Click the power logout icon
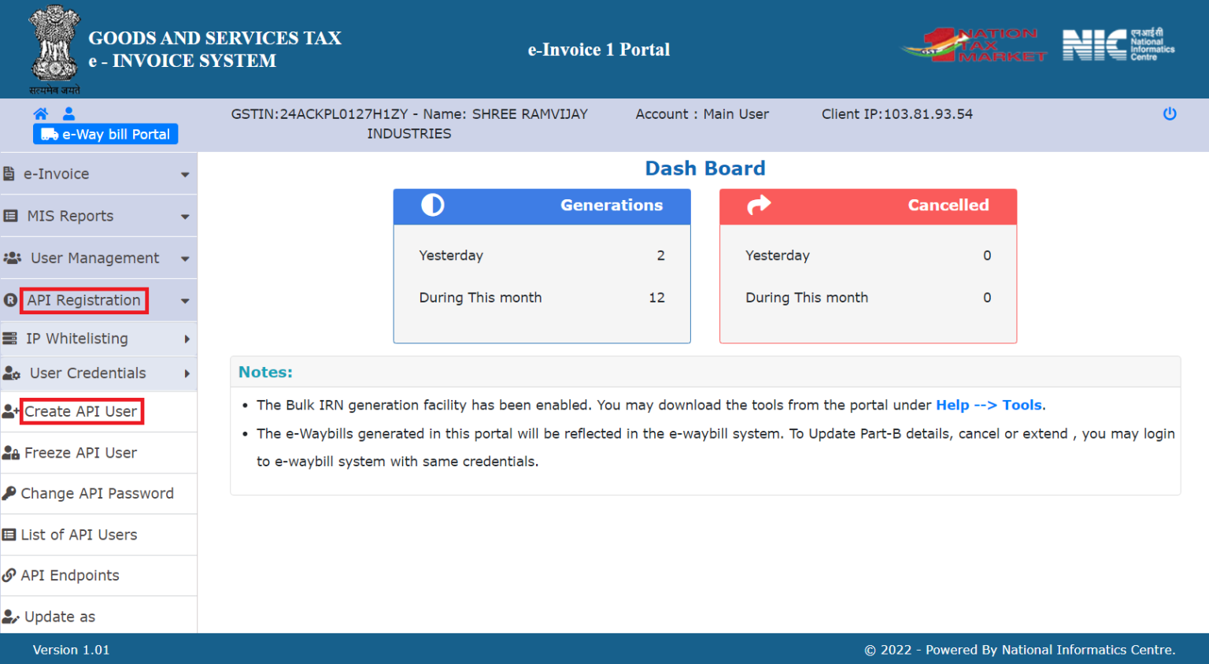The height and width of the screenshot is (664, 1209). [1170, 113]
